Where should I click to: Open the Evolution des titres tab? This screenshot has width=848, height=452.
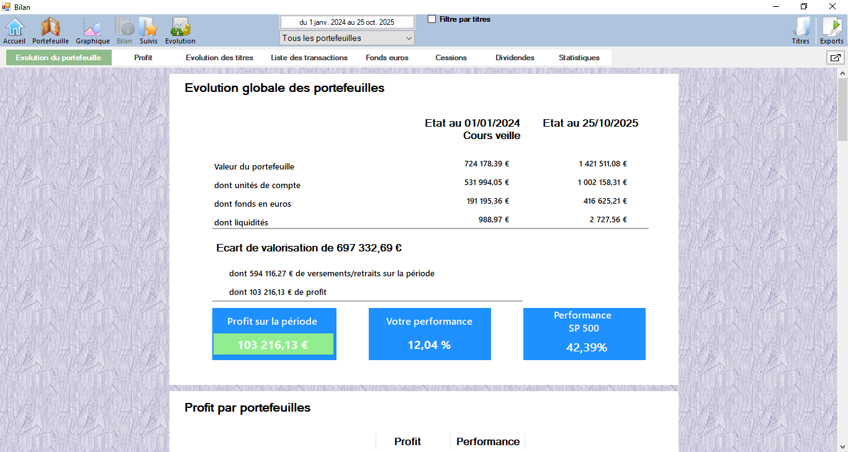point(220,58)
